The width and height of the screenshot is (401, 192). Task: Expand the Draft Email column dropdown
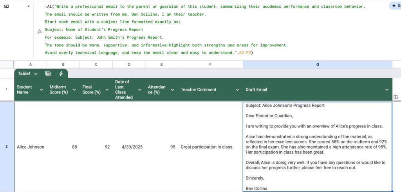(387, 90)
